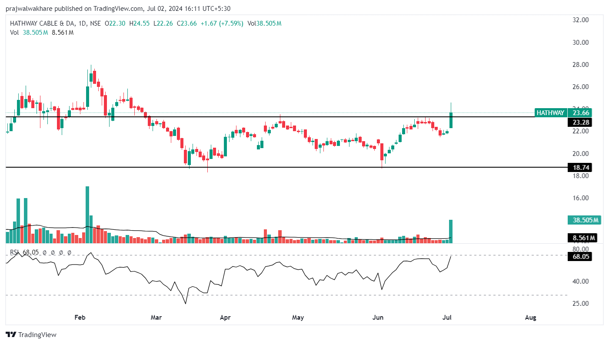The height and width of the screenshot is (344, 609).
Task: Click the Aug label on the time axis
Action: tap(530, 318)
